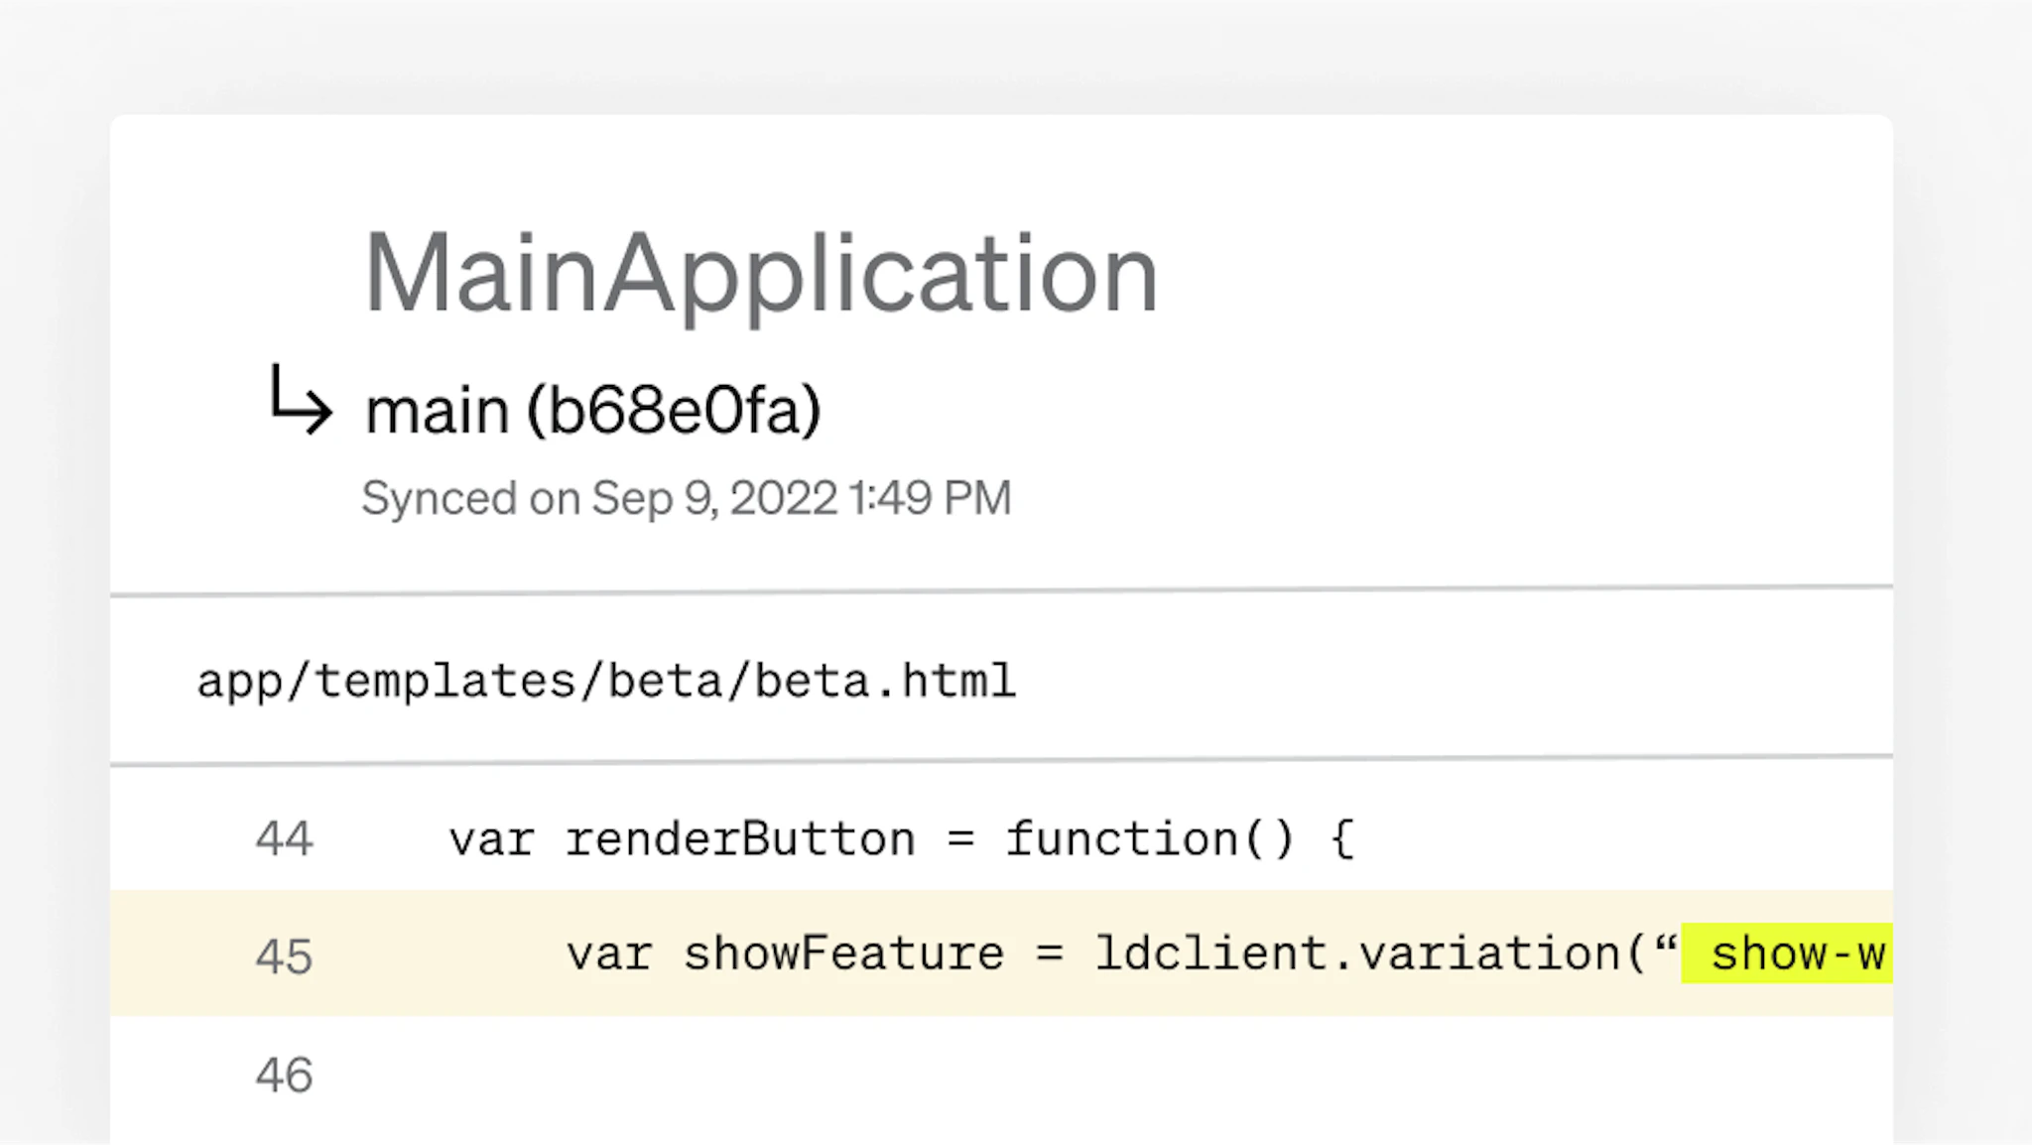Click the 1:49 PM sync time
Viewport: 2032px width, 1145px height.
click(930, 498)
